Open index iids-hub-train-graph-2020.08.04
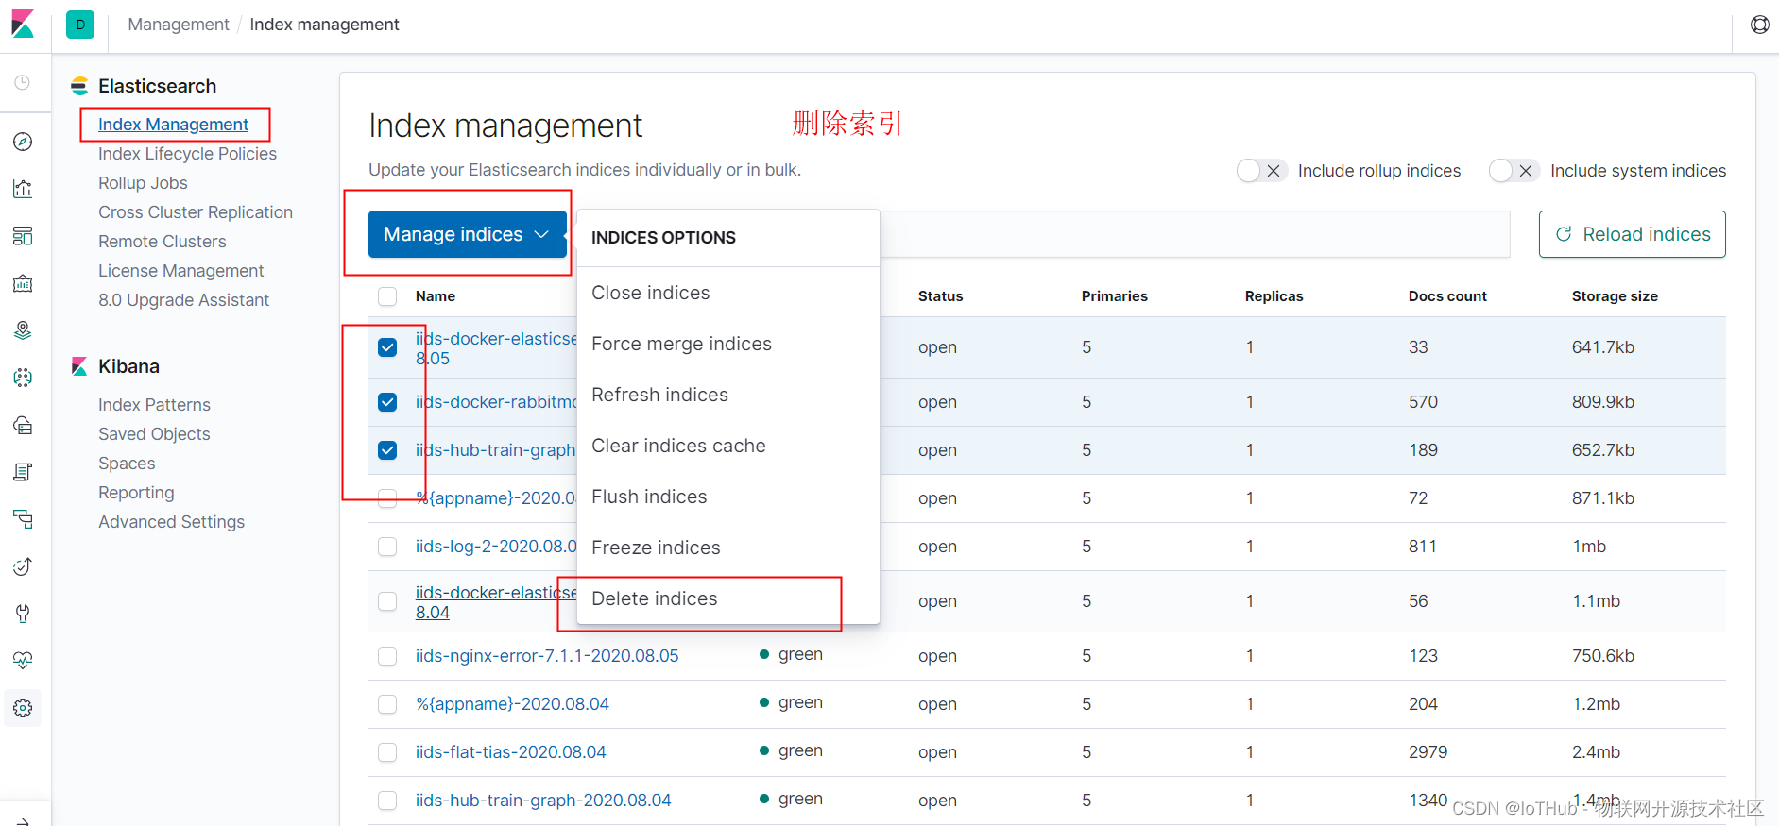 pyautogui.click(x=543, y=801)
